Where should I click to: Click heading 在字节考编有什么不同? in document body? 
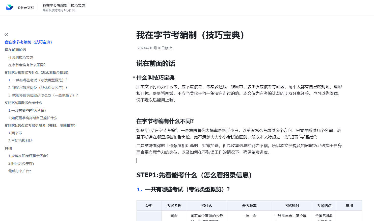click(x=165, y=121)
